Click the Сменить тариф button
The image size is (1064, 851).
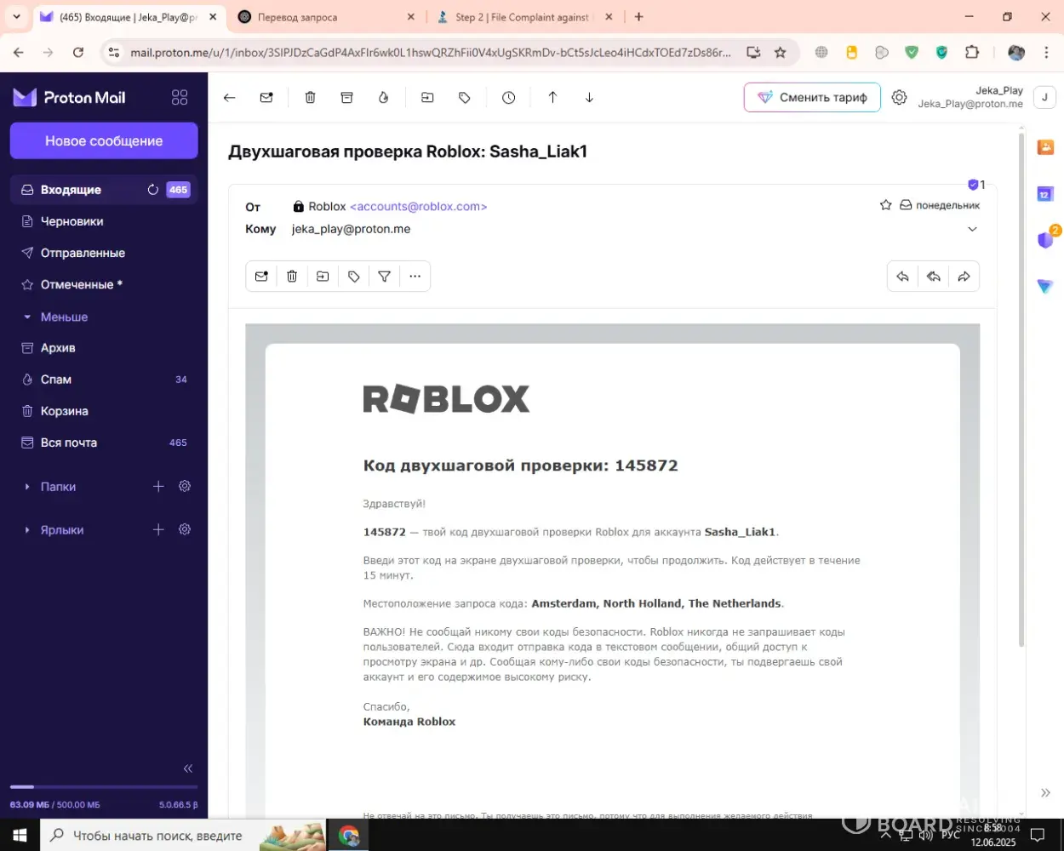point(812,98)
